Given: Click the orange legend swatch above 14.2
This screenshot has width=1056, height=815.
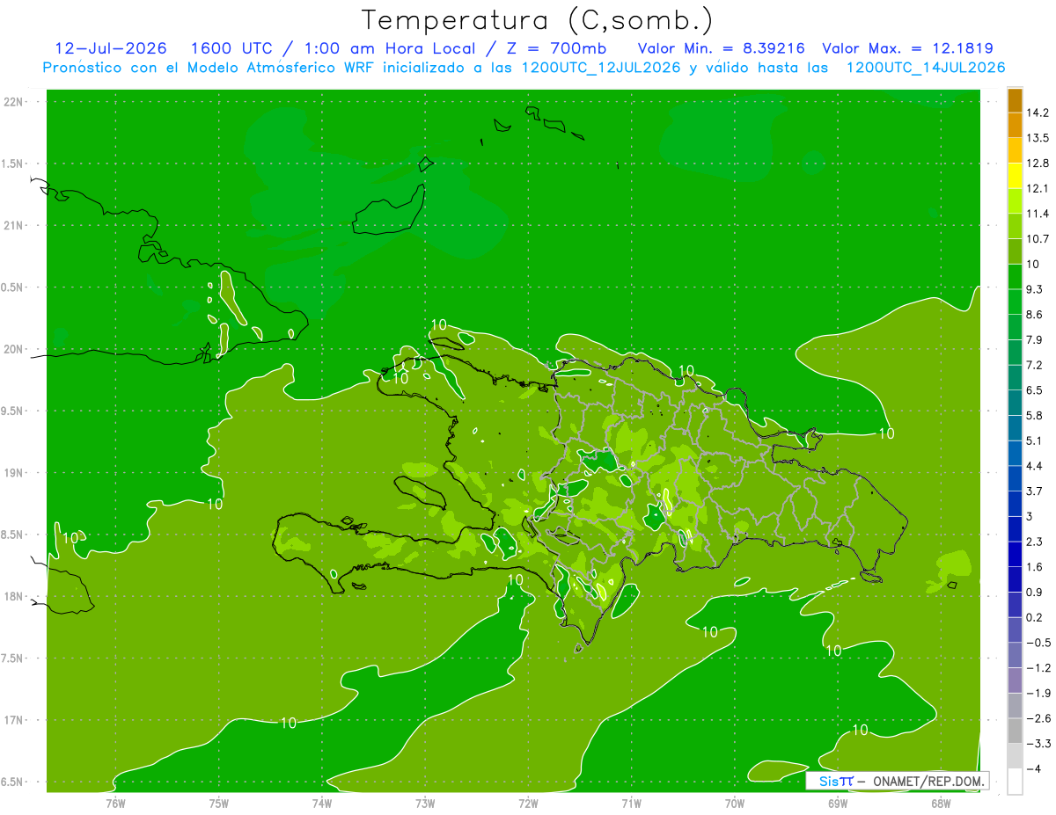Looking at the screenshot, I should coord(1015,100).
